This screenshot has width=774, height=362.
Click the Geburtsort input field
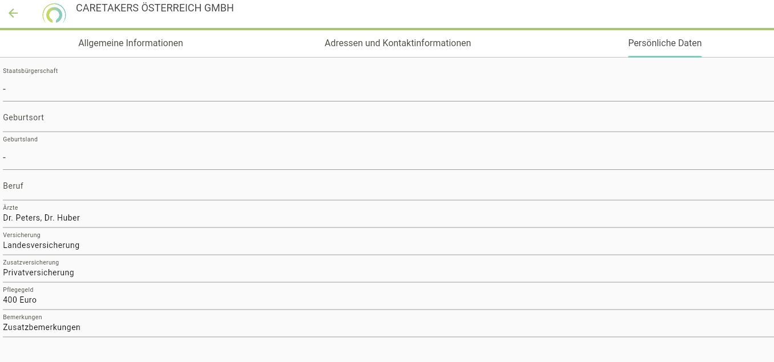(388, 118)
